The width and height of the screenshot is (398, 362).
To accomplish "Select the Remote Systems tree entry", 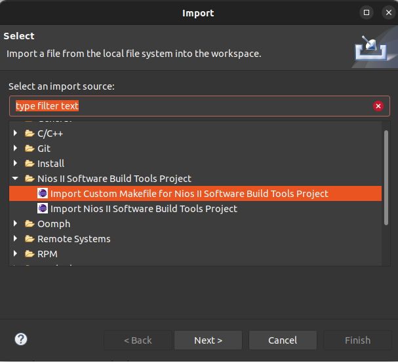I will 73,239.
